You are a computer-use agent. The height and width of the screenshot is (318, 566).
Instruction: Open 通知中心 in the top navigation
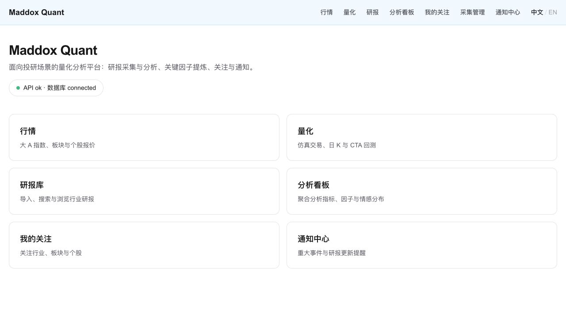508,12
